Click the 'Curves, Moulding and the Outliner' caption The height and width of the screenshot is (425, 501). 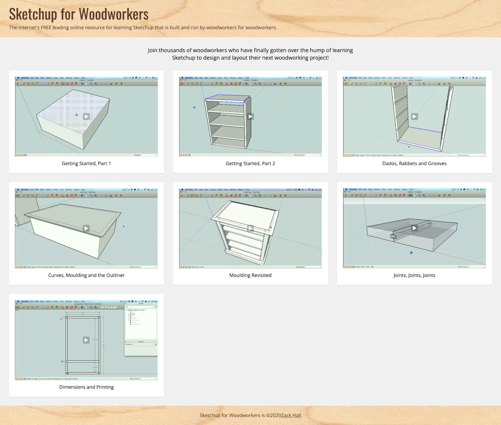click(x=86, y=275)
